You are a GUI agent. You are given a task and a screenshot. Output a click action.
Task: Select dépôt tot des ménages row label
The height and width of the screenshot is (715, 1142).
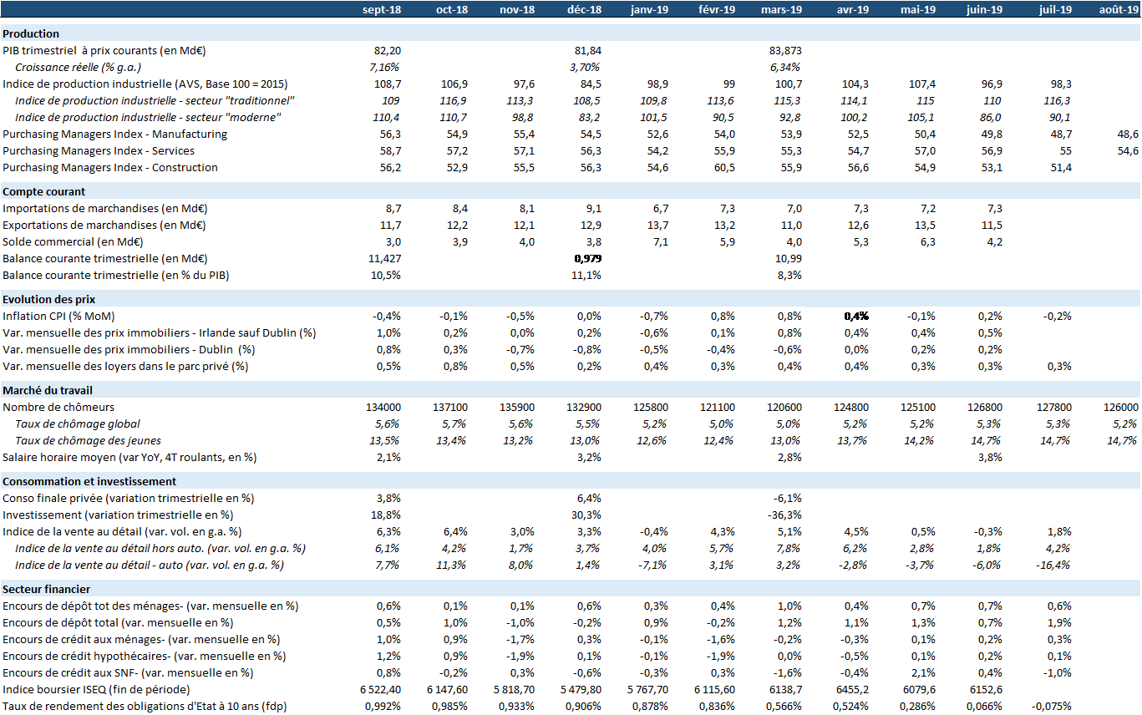[150, 606]
